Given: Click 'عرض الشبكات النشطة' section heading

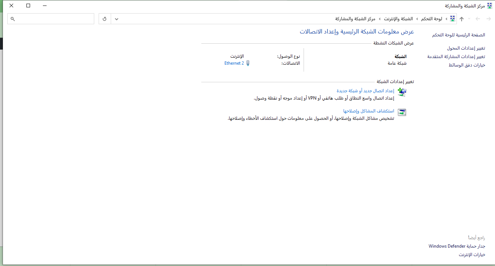Looking at the screenshot, I should [394, 43].
